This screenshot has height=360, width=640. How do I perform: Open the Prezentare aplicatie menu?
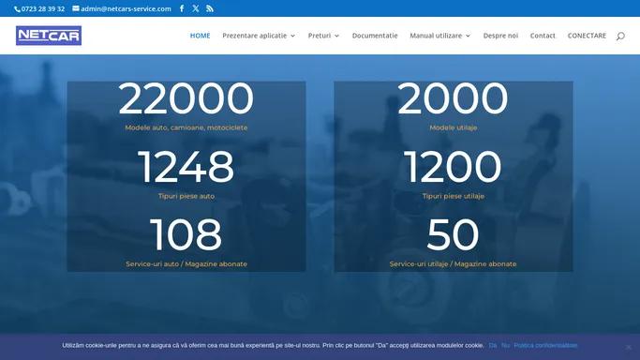[x=254, y=36]
